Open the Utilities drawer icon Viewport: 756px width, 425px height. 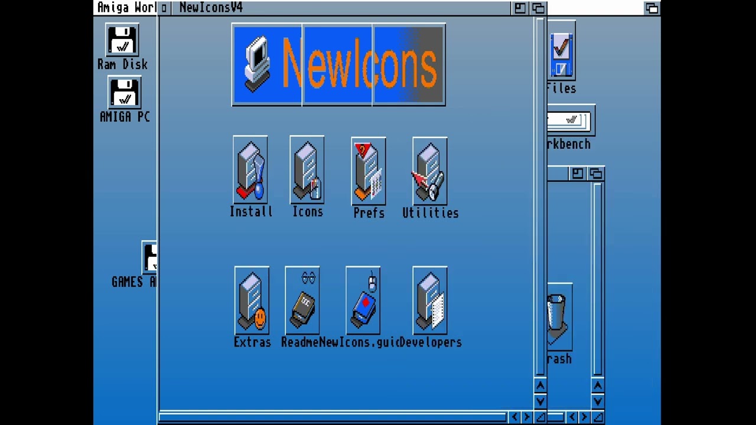430,171
